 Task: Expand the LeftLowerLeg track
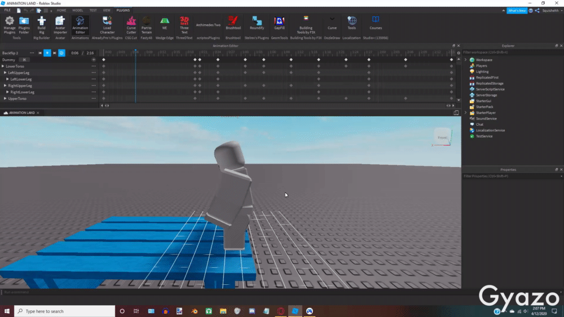click(x=7, y=79)
